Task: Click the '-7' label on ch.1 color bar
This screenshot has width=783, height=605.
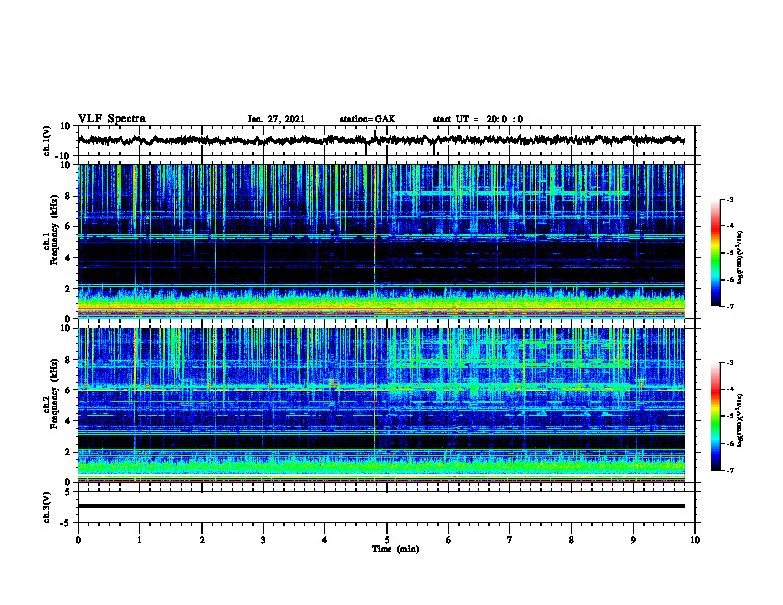Action: point(729,306)
